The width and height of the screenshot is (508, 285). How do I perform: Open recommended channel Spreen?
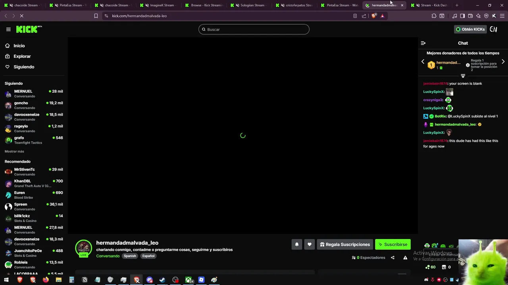pyautogui.click(x=34, y=206)
